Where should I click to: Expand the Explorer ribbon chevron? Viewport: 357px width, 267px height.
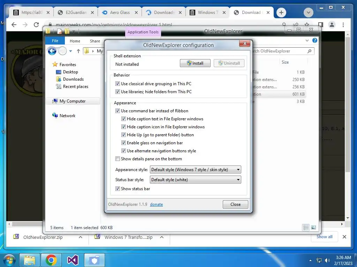tap(307, 40)
